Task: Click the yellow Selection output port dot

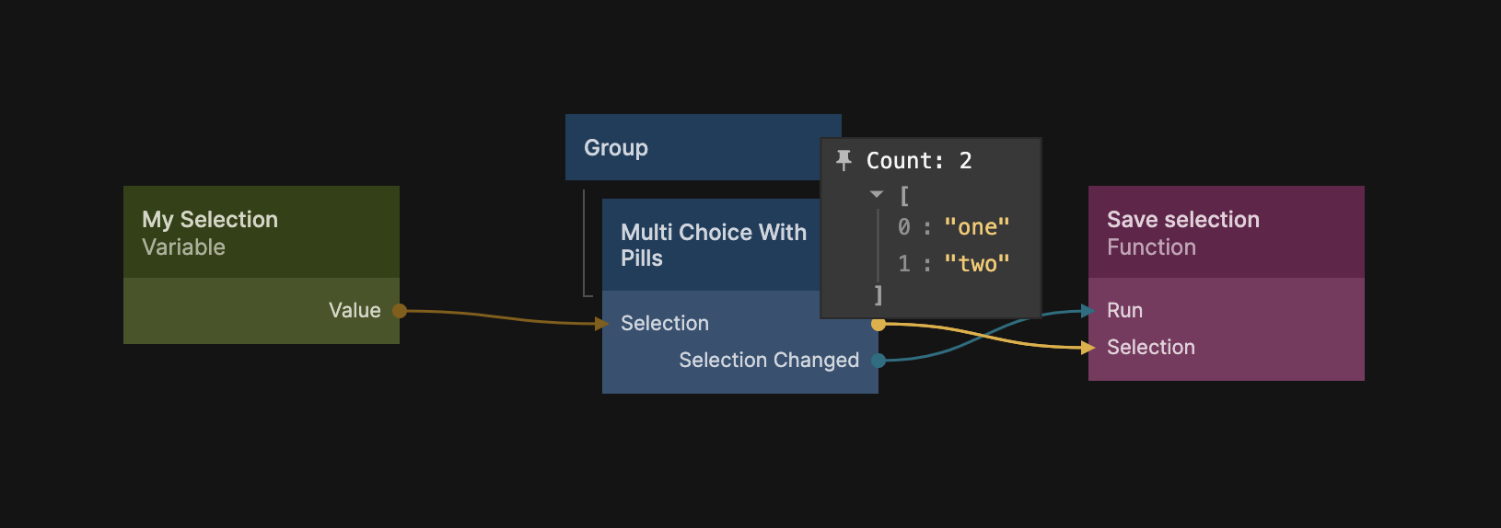Action: [878, 324]
